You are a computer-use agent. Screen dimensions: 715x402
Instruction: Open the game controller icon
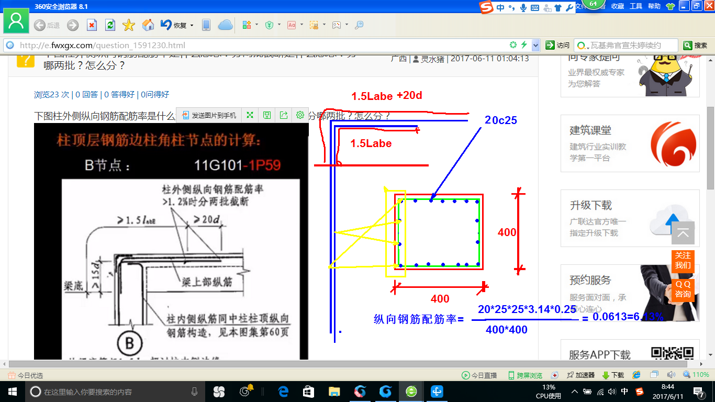(x=337, y=25)
